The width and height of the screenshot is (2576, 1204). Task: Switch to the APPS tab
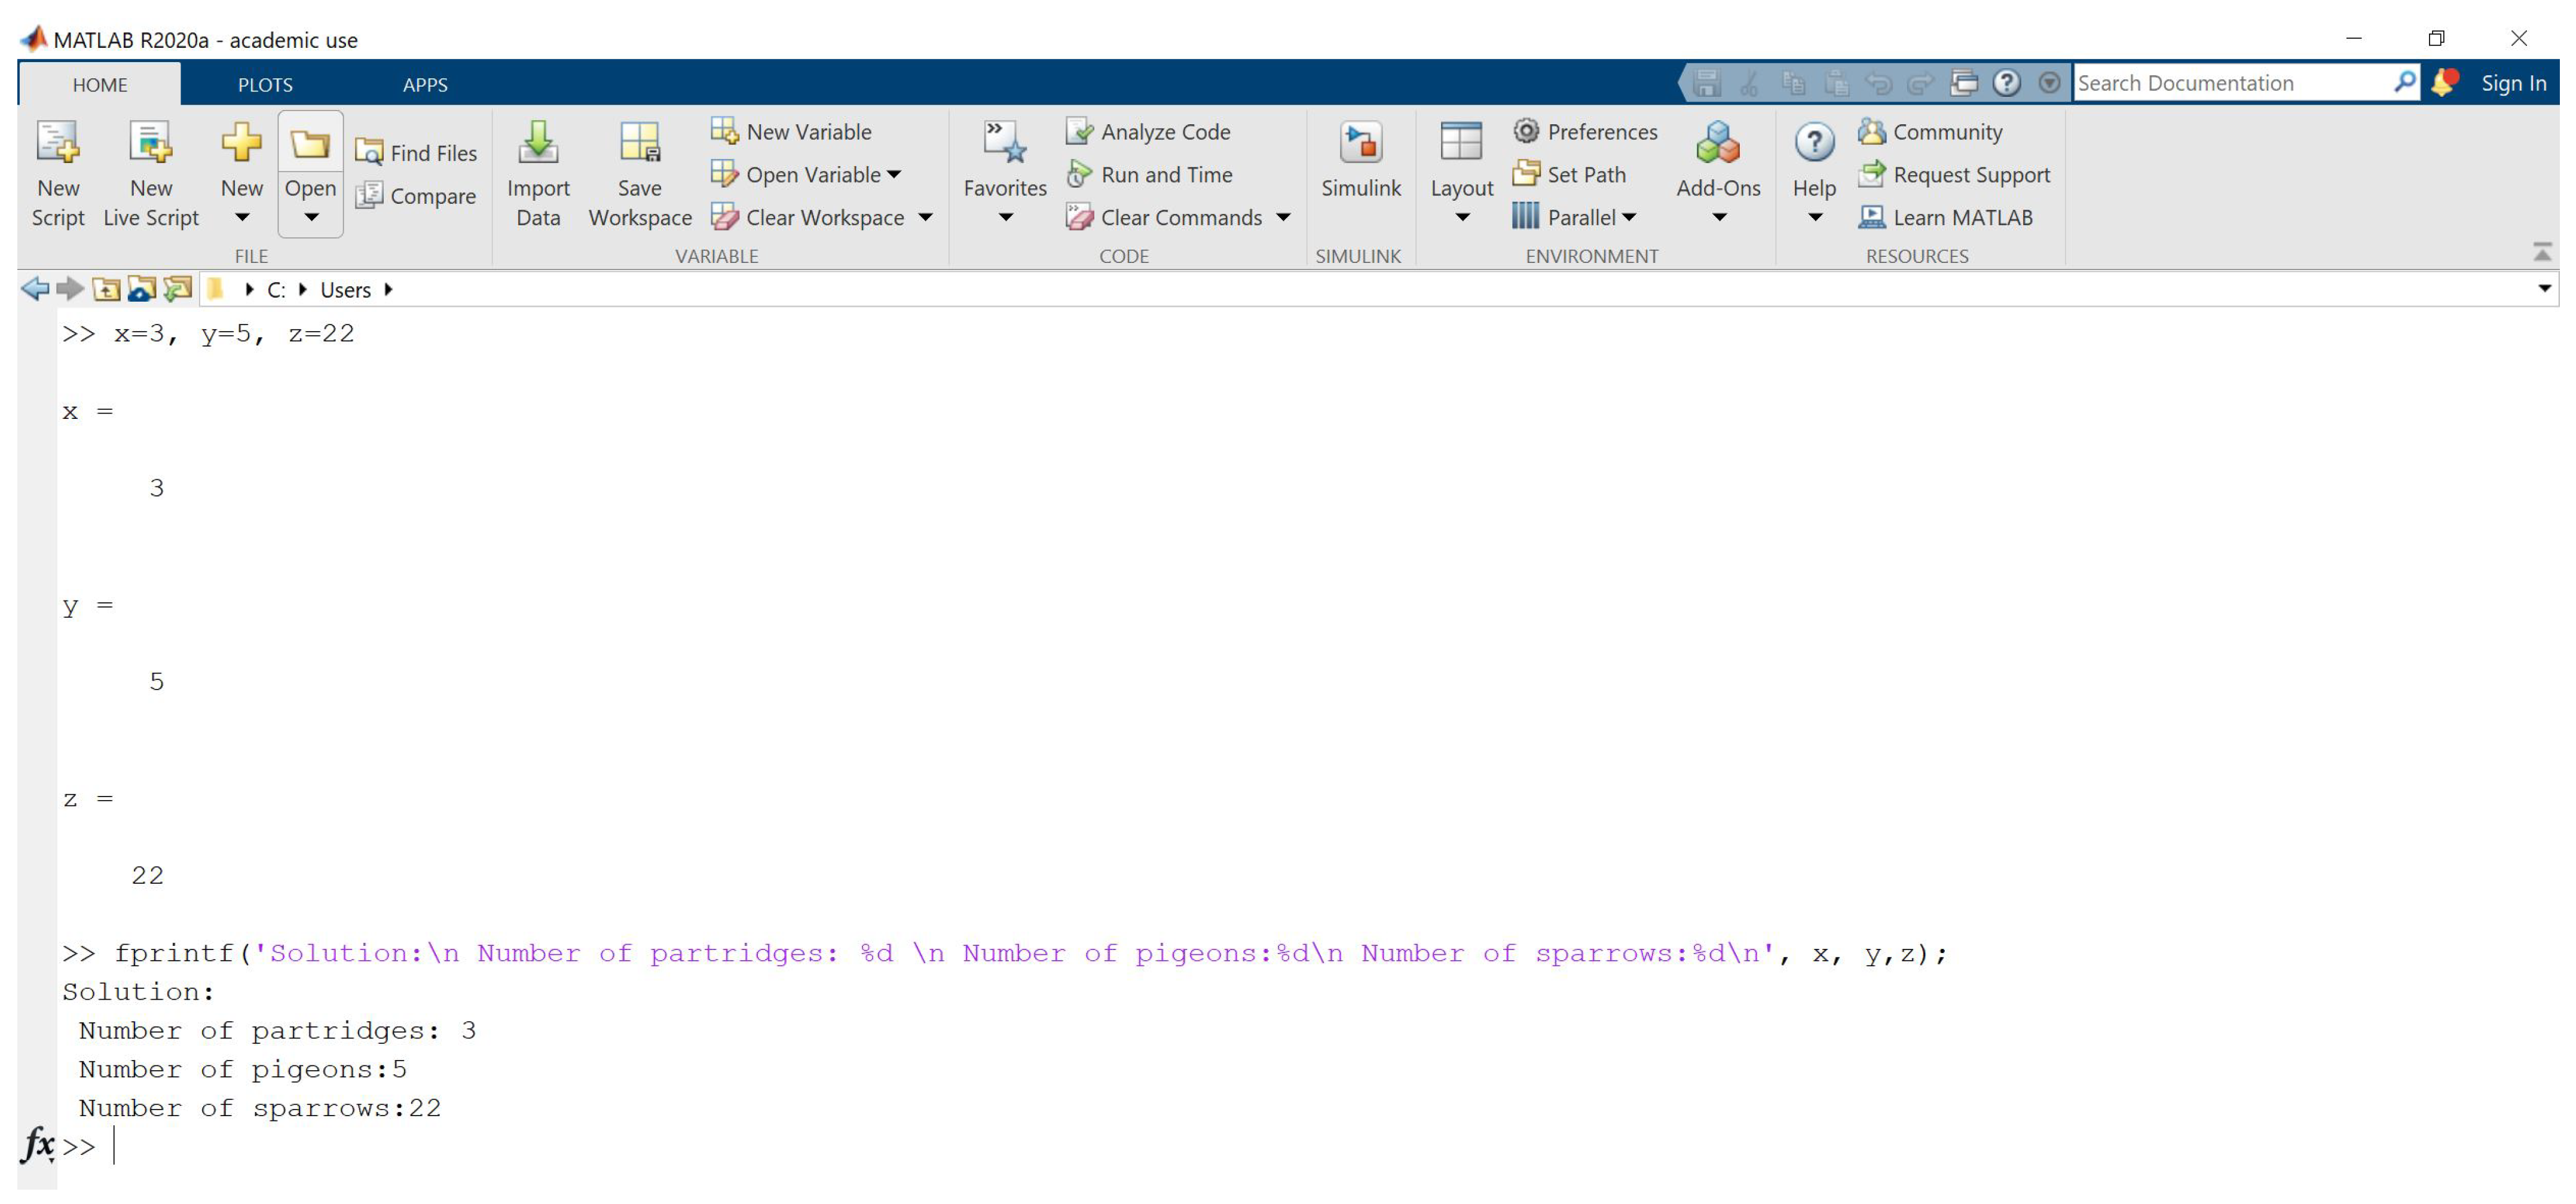pos(425,85)
